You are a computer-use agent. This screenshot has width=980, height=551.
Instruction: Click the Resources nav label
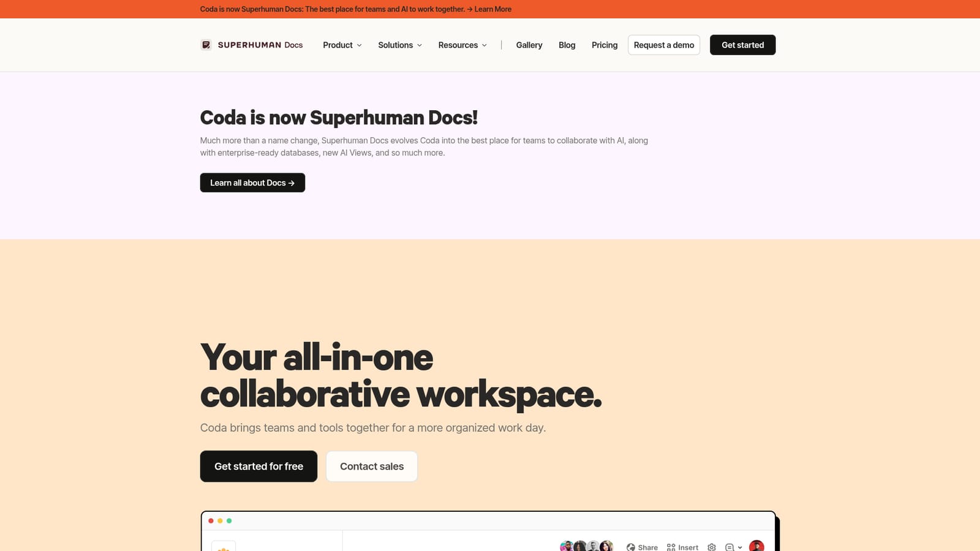458,45
